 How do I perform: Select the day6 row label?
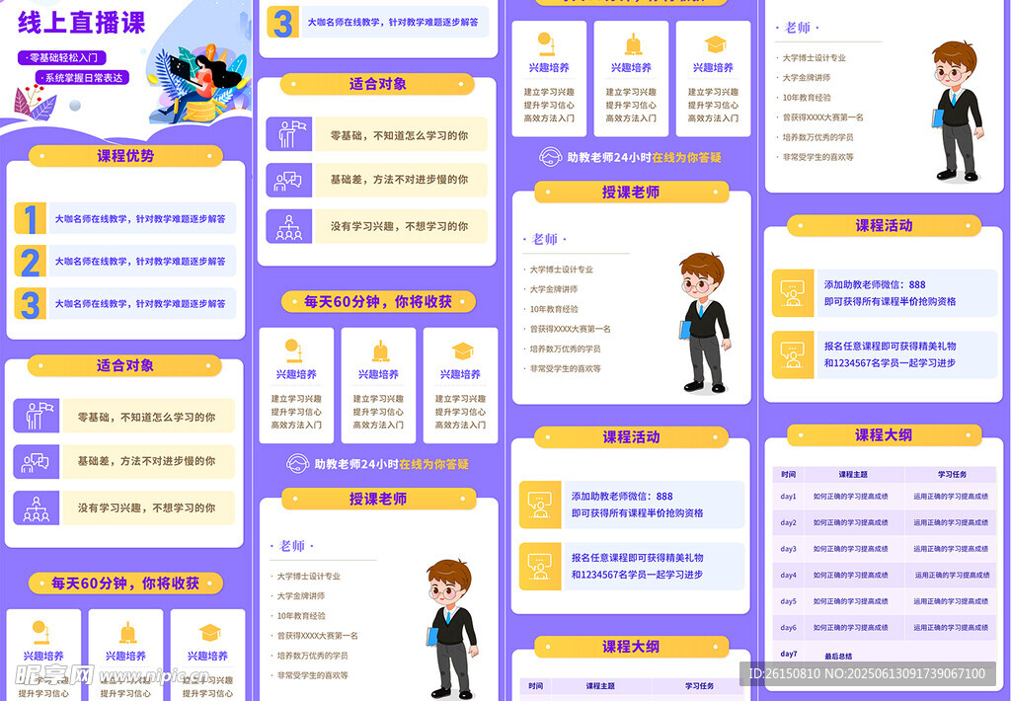pyautogui.click(x=788, y=627)
